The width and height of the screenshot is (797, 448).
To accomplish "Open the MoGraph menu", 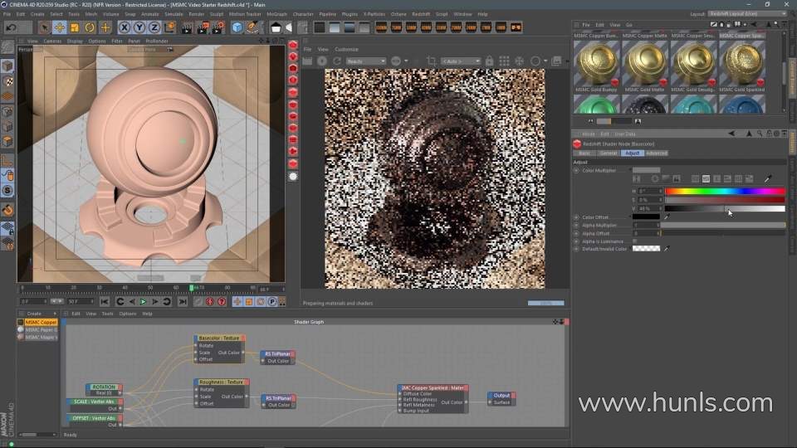I will click(276, 14).
